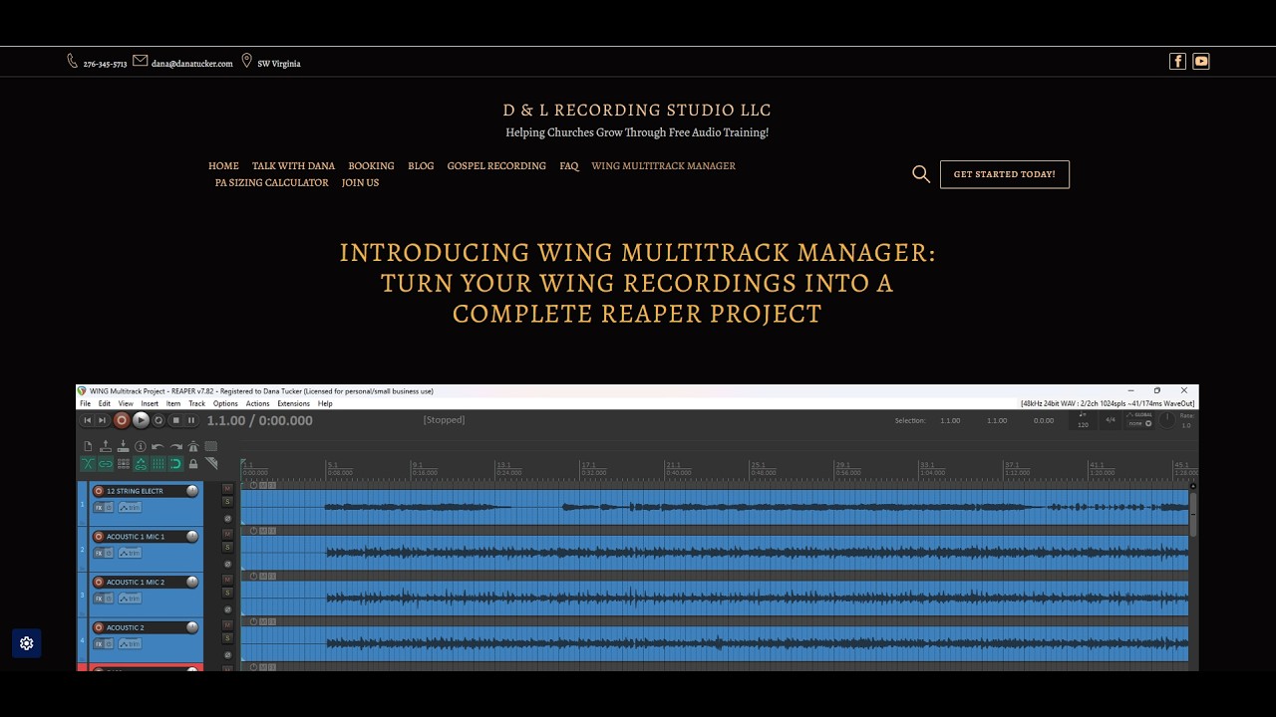Click the Stop button in REAPER transport
1276x717 pixels.
click(175, 420)
